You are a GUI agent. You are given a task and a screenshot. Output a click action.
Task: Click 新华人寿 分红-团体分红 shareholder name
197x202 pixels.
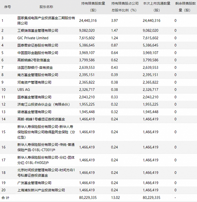46,160
